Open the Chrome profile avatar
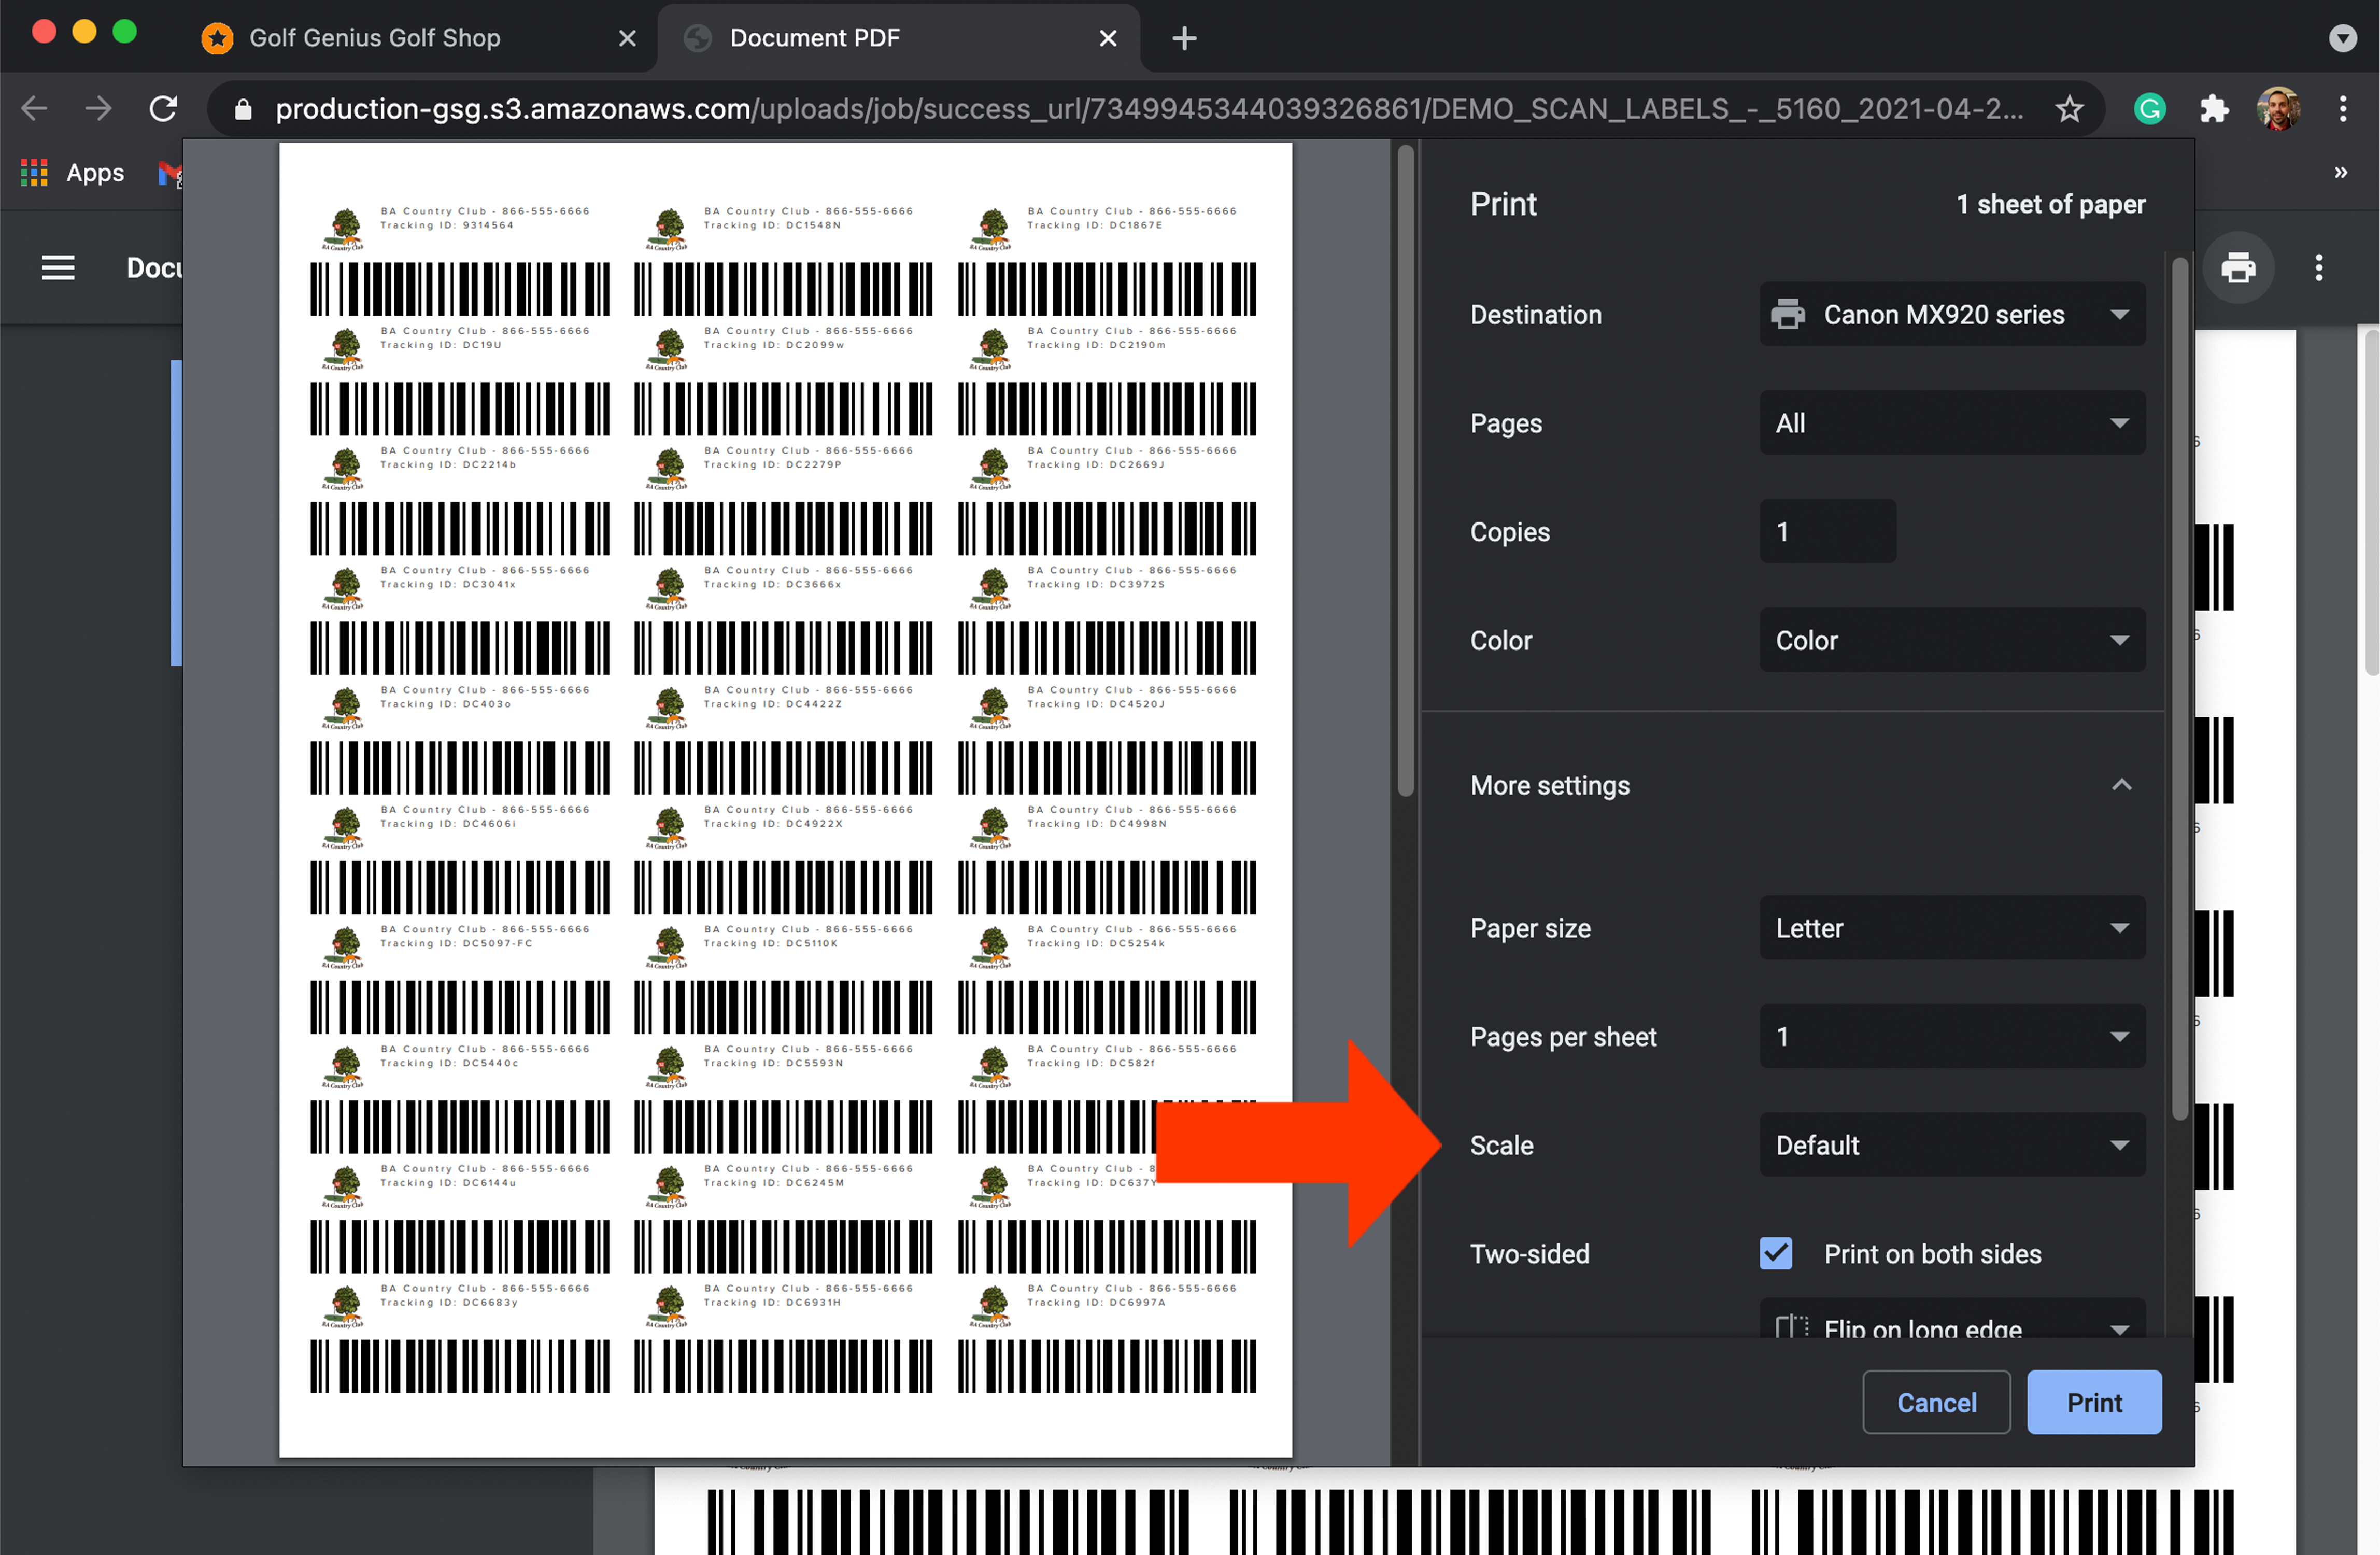 2278,108
